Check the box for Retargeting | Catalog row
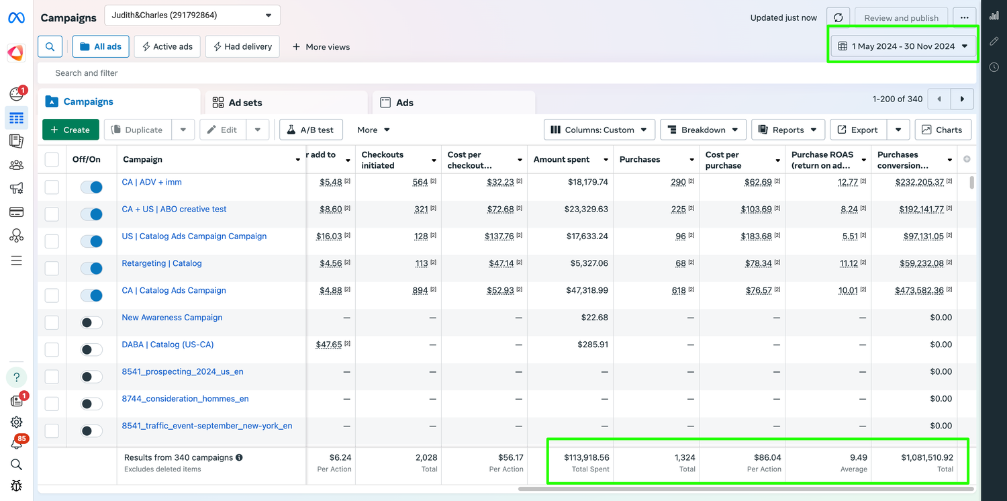 (x=52, y=268)
